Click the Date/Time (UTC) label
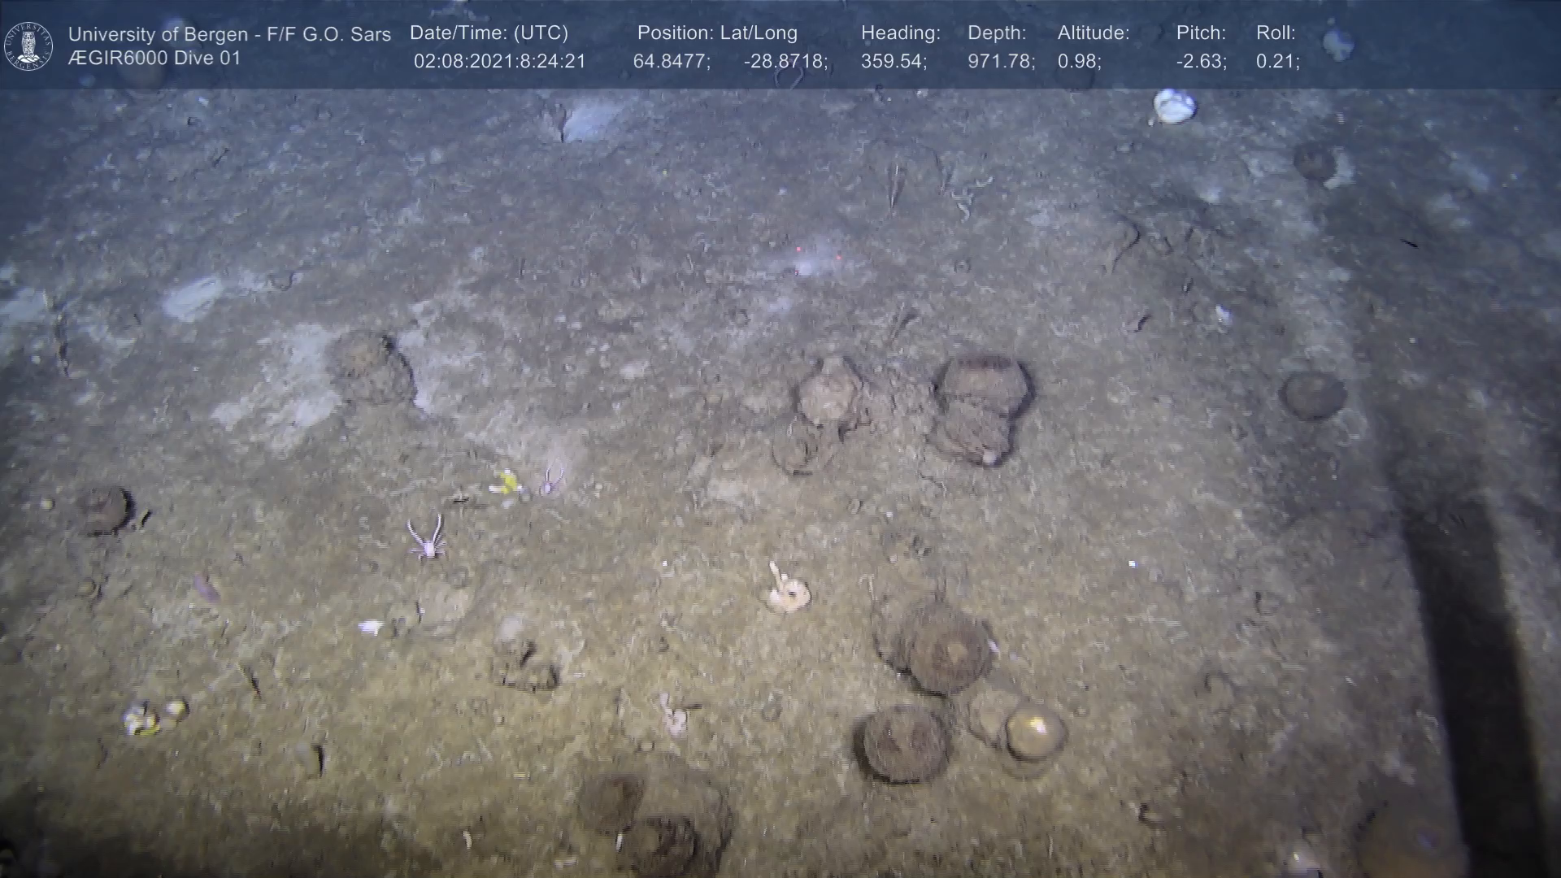 tap(489, 33)
